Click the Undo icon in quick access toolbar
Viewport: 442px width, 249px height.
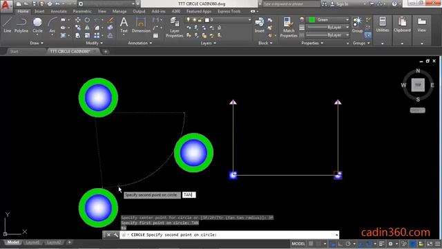(x=57, y=4)
